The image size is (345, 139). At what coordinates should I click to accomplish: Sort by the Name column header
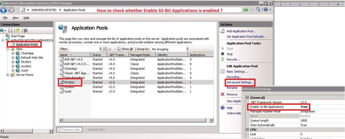[x=75, y=55]
